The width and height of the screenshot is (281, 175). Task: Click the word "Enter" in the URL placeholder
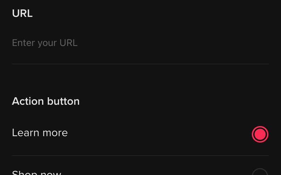click(23, 43)
